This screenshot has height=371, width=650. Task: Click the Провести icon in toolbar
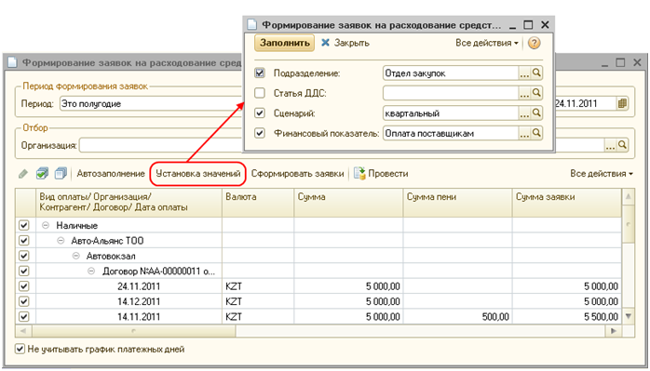click(359, 174)
